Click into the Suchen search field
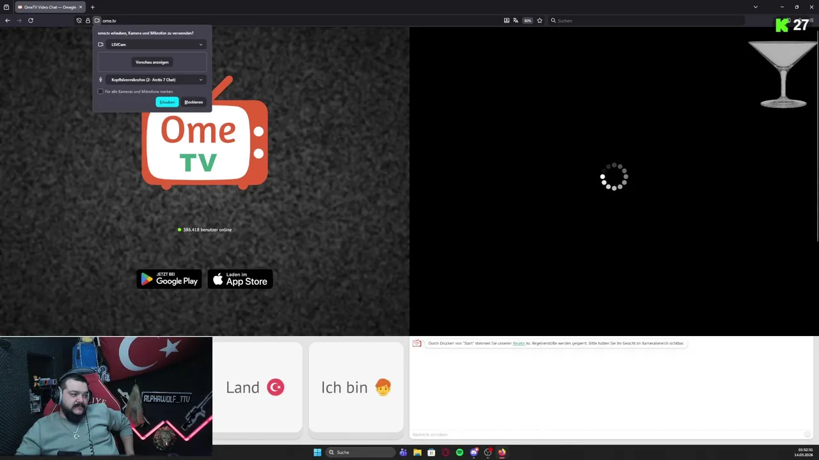Viewport: 819px width, 460px height. [x=646, y=20]
